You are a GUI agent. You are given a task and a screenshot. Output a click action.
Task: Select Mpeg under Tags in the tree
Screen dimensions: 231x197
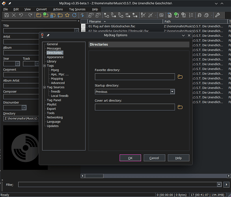[x=55, y=70]
